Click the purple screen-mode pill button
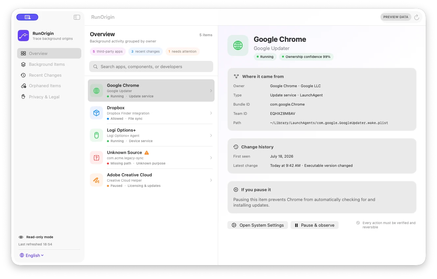The image size is (437, 279). coord(27,17)
